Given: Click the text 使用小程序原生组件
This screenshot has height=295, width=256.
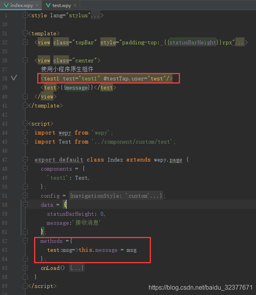Looking at the screenshot, I should click(67, 69).
